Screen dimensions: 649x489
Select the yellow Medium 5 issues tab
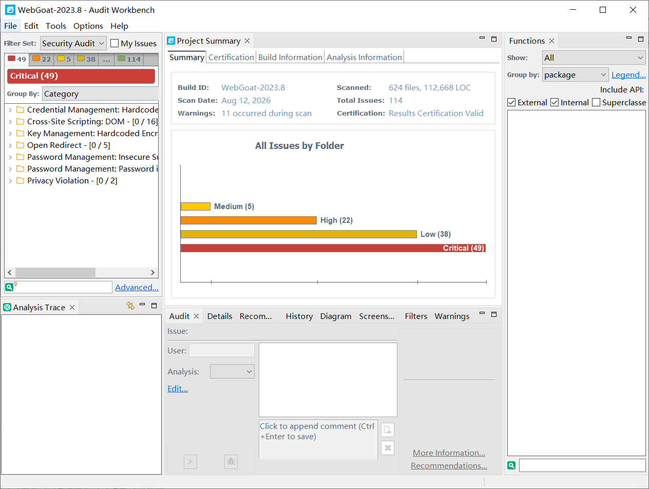(64, 59)
